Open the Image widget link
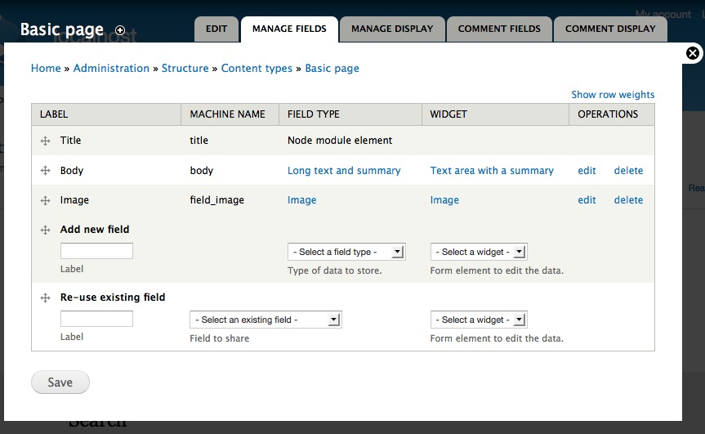This screenshot has width=705, height=434. pos(444,200)
